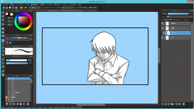The image size is (194, 109).
Task: Select the Brush tool in the toolbox
Action: click(3, 12)
